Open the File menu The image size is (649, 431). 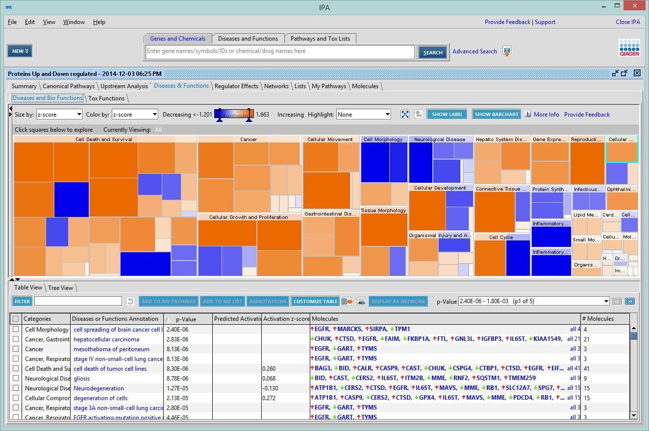pos(12,22)
